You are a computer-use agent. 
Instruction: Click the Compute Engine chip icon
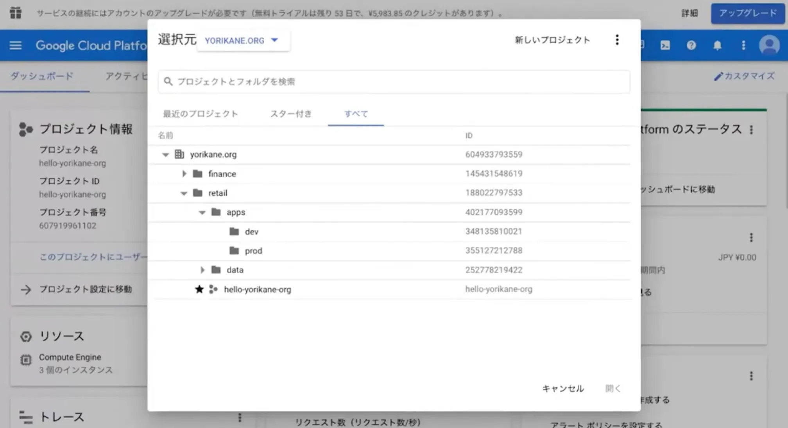[x=26, y=360]
